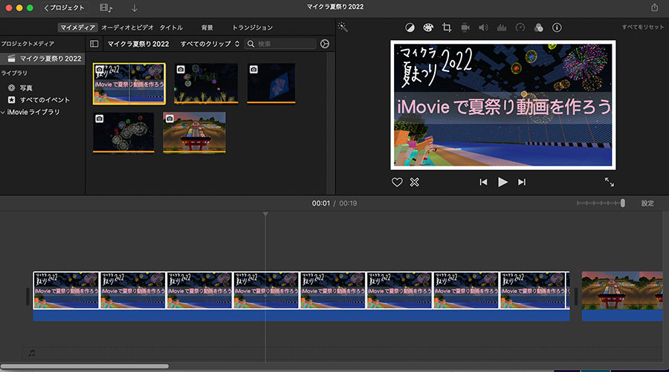The width and height of the screenshot is (669, 372).
Task: Click the magic wand auto-enhance icon
Action: tap(343, 27)
